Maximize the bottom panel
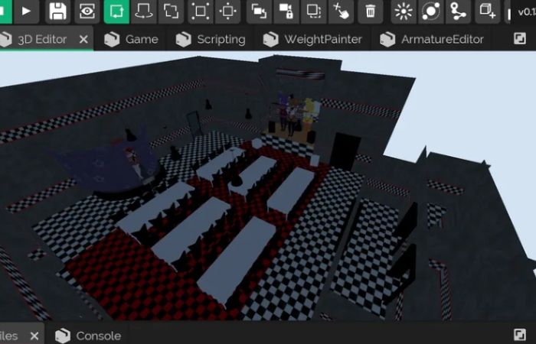The height and width of the screenshot is (344, 536). [520, 335]
